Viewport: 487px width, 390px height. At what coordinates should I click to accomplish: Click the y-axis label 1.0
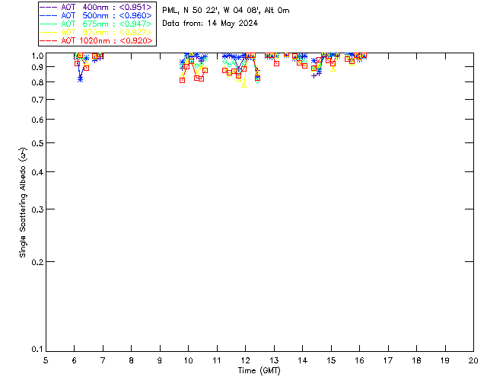pyautogui.click(x=37, y=56)
